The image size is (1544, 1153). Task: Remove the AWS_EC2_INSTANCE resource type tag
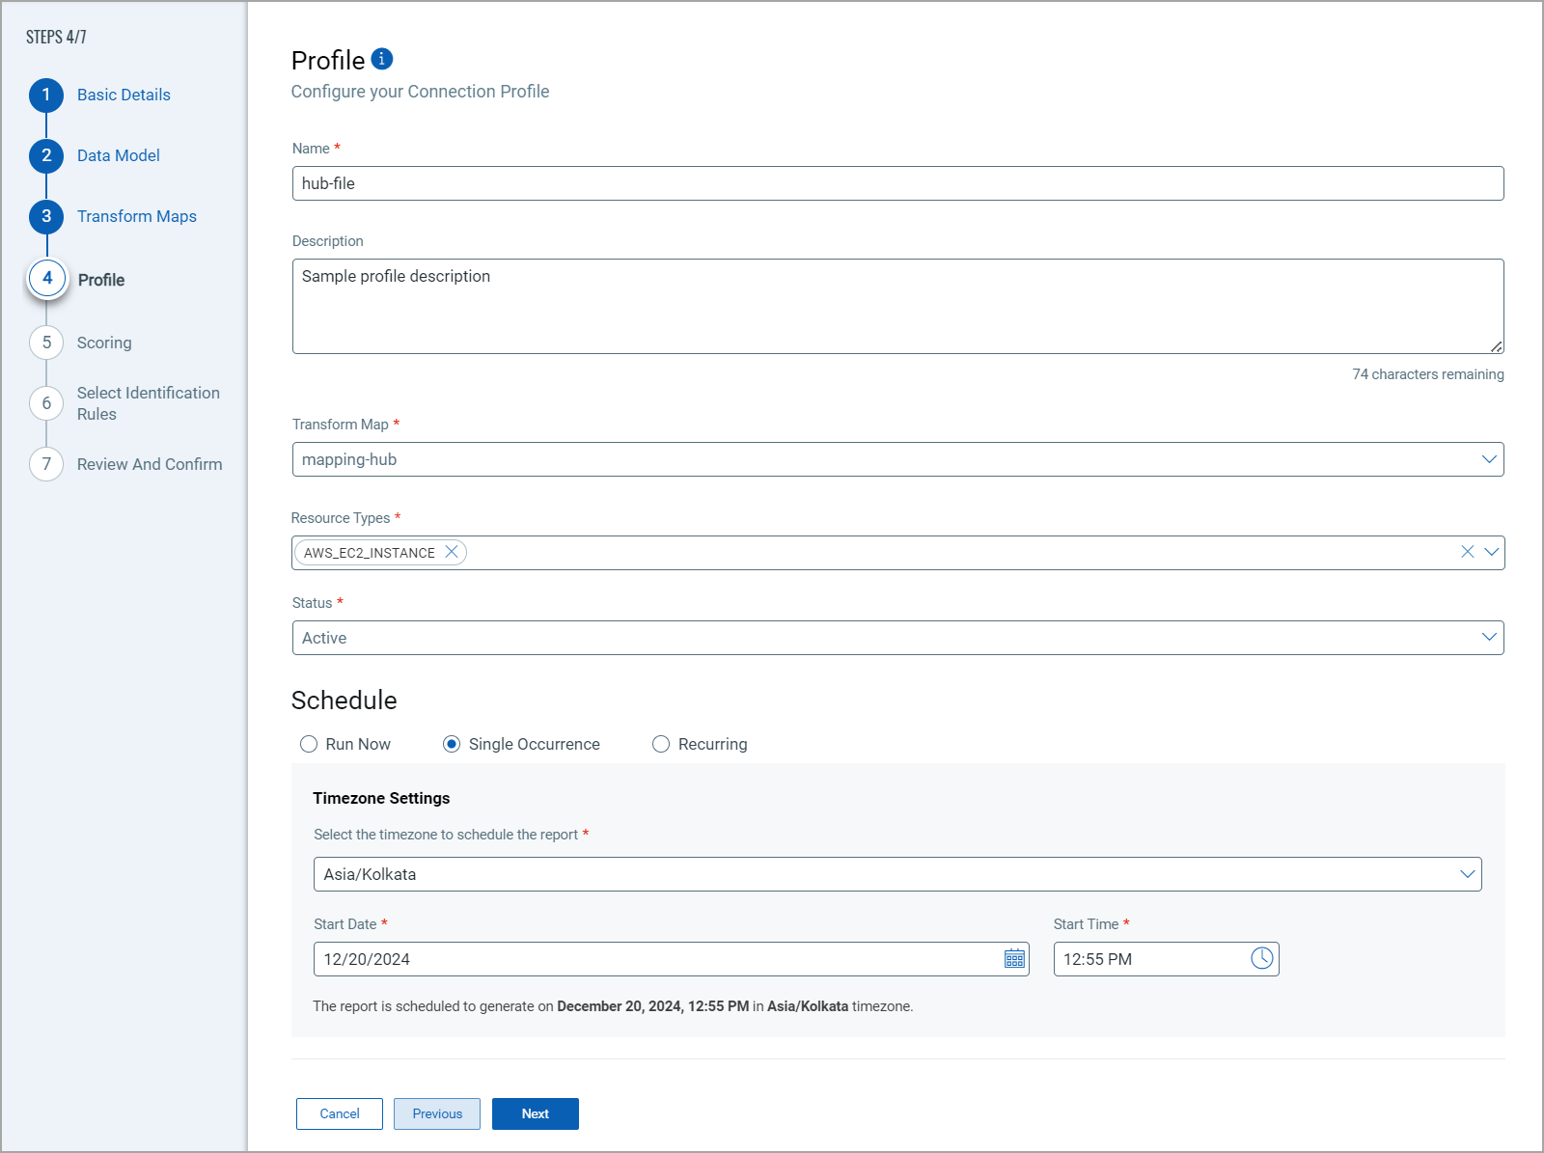tap(451, 552)
